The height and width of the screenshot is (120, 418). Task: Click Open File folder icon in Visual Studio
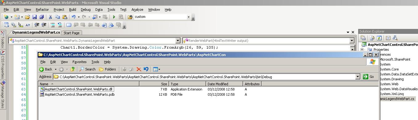point(27,17)
